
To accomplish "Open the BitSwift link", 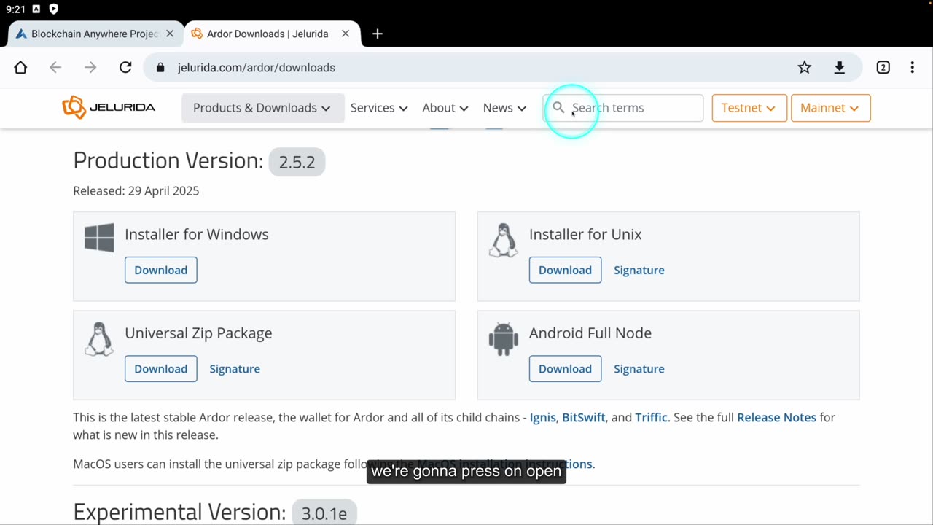I will tap(584, 418).
